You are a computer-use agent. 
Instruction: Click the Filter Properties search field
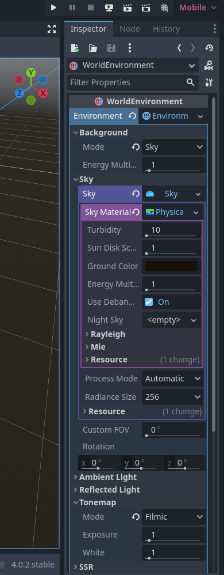click(132, 82)
